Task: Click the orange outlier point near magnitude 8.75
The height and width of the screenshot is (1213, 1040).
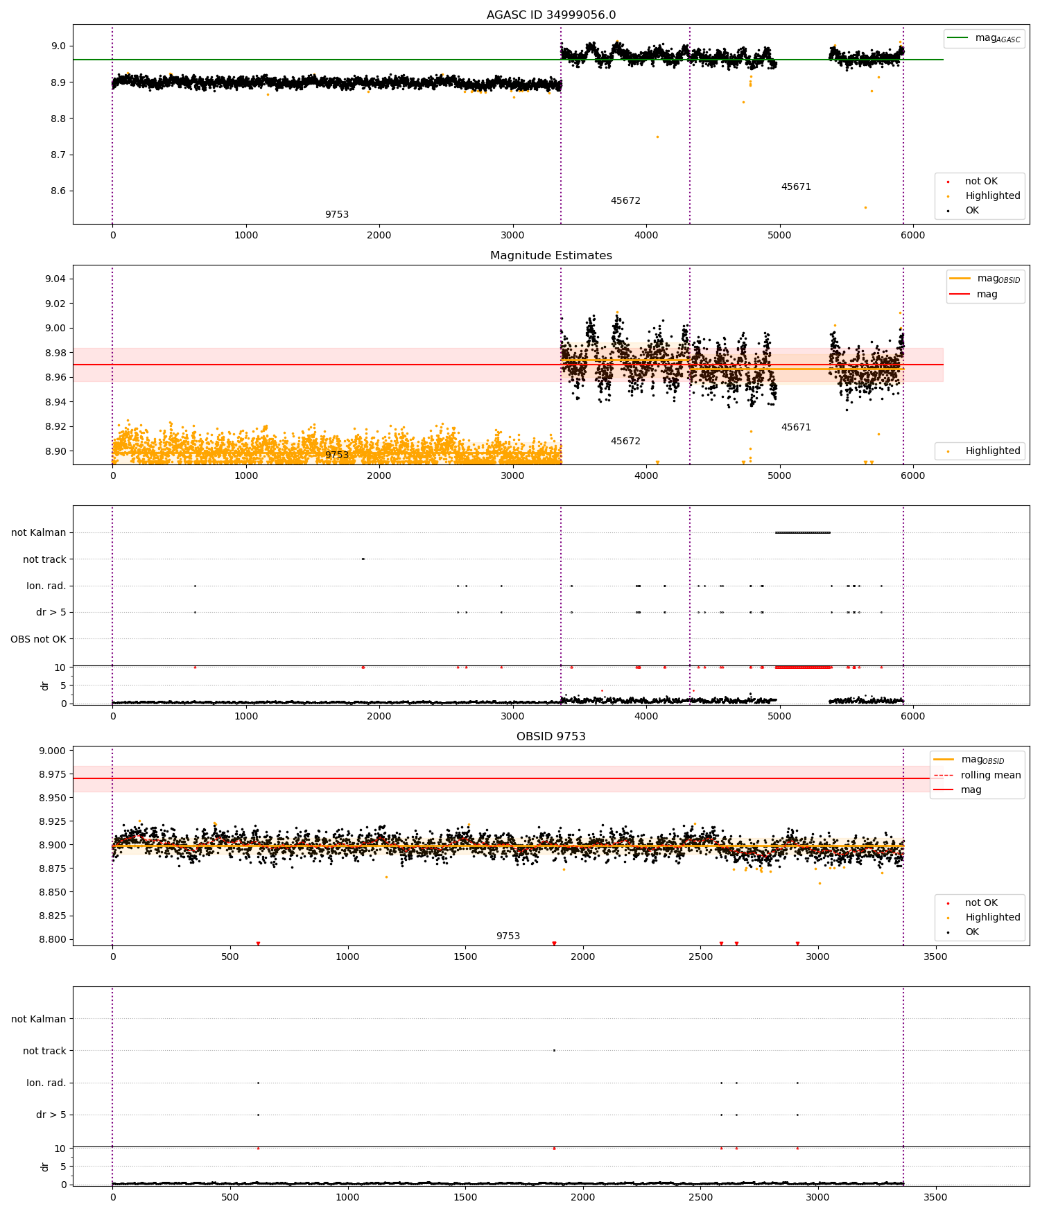Action: (657, 137)
